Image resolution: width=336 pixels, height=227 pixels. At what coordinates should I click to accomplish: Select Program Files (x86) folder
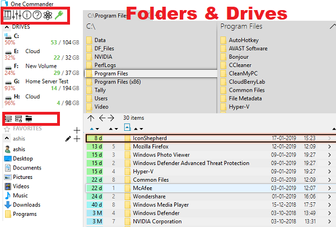(114, 82)
